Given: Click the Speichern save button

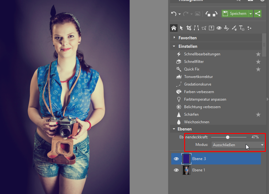Looking at the screenshot, I should 235,14.
